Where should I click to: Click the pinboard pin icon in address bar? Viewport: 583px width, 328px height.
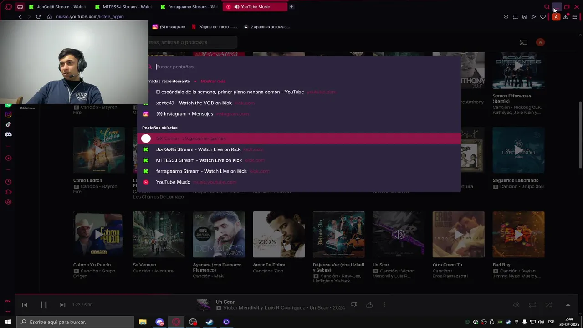coord(506,17)
